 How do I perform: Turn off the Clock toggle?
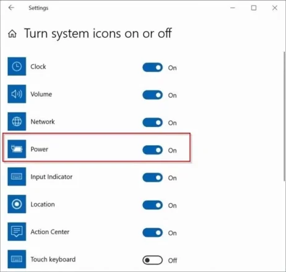152,67
